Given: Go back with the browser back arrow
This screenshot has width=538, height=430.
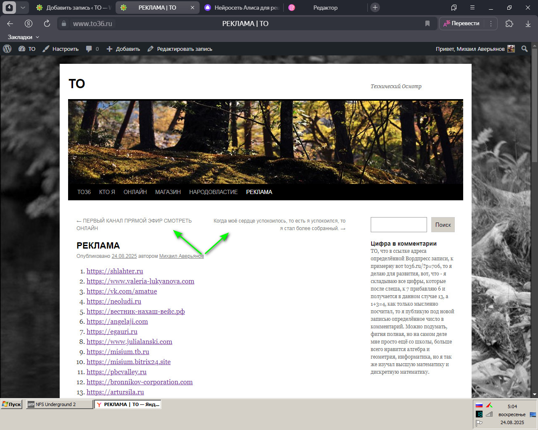Looking at the screenshot, I should tap(10, 24).
